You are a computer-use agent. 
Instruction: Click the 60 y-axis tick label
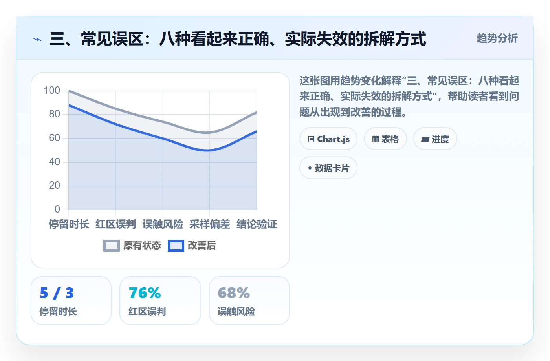tap(55, 138)
